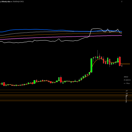This screenshot has height=132, width=132.
Task: Click the tallest green breakout candlestick
Action: tap(91, 65)
